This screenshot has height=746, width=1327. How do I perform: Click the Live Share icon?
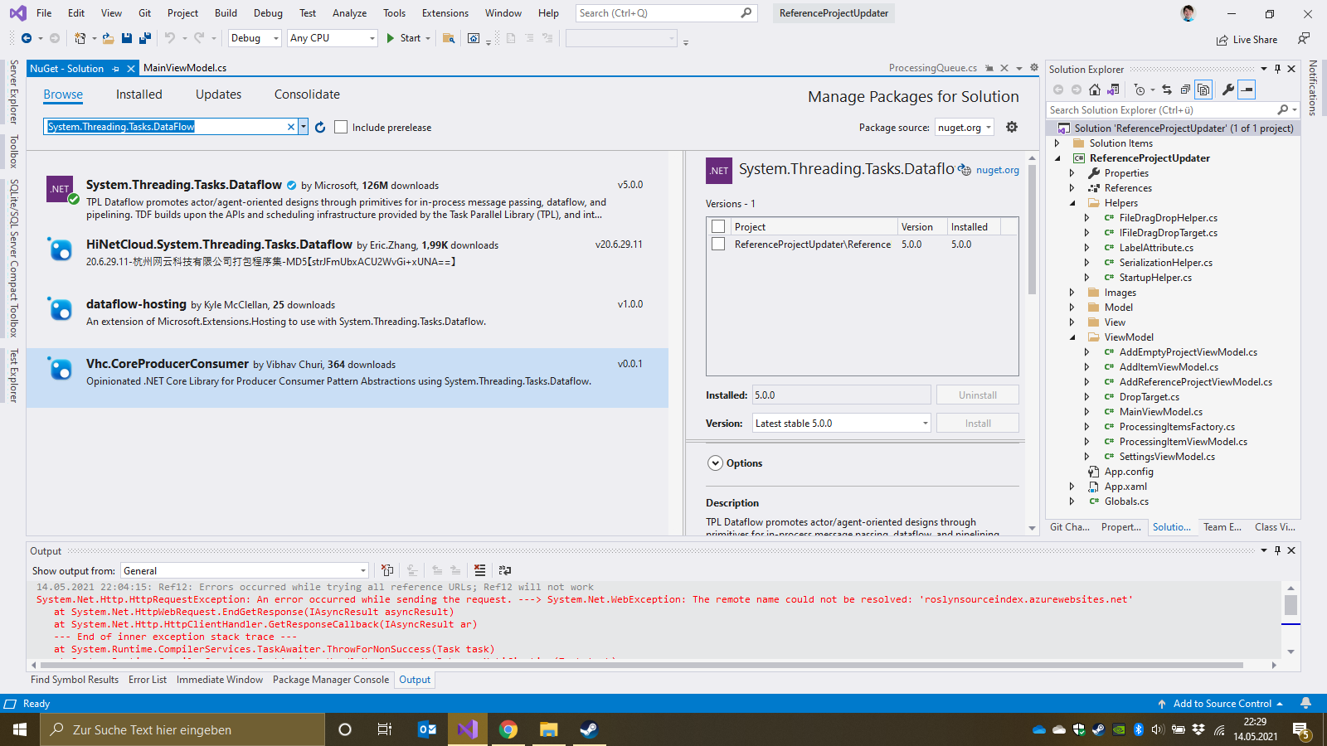pyautogui.click(x=1247, y=40)
